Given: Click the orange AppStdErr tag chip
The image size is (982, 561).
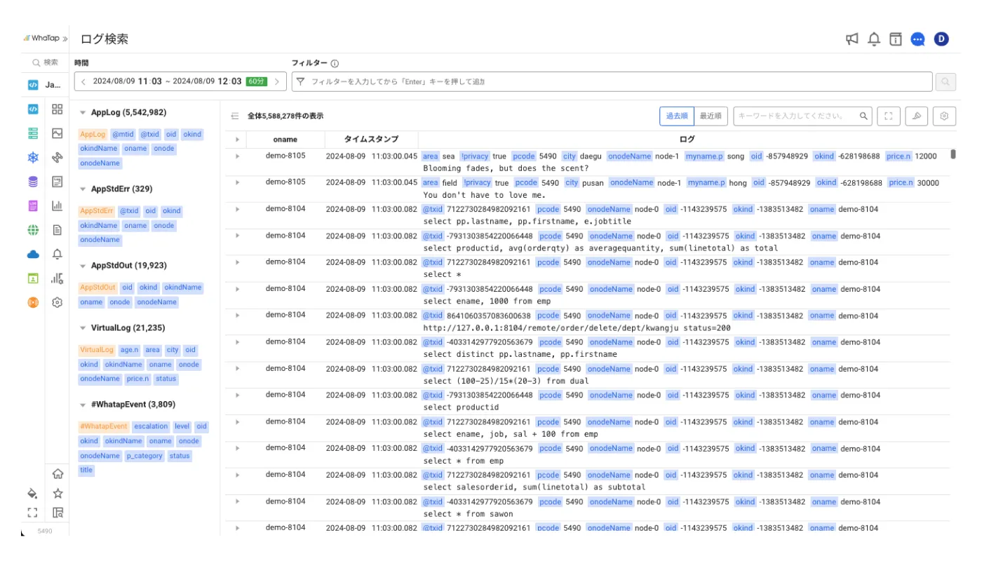Looking at the screenshot, I should [97, 211].
